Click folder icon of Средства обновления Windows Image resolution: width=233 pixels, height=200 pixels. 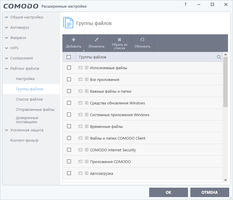[80, 103]
